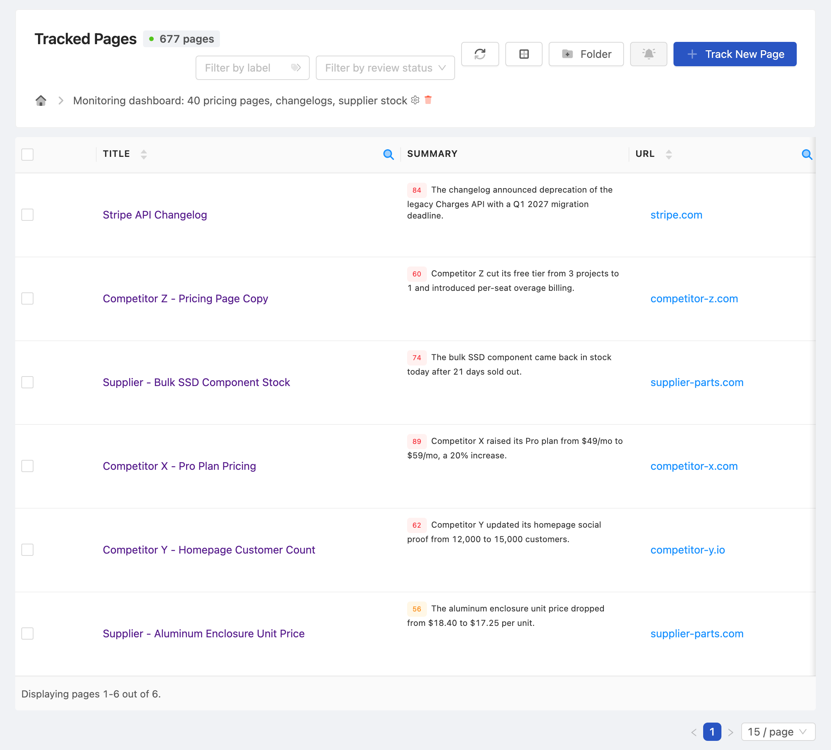Search URLs using the URL column magnifier
831x750 pixels.
coord(807,155)
